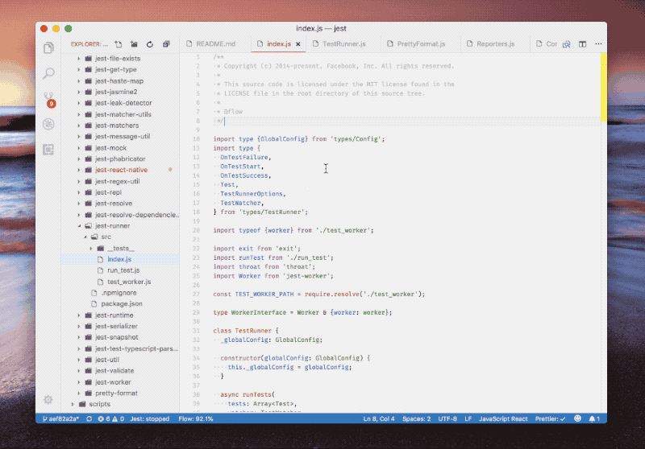Open run_test.js in the file tree

tap(123, 271)
